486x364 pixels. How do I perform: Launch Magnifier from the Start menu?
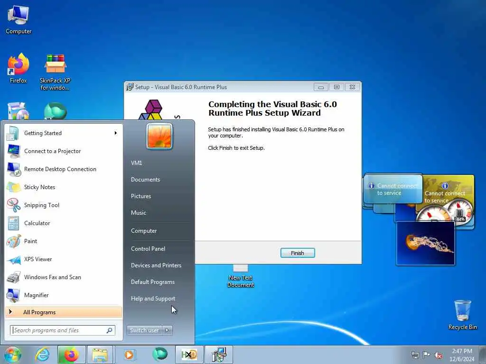click(64, 295)
